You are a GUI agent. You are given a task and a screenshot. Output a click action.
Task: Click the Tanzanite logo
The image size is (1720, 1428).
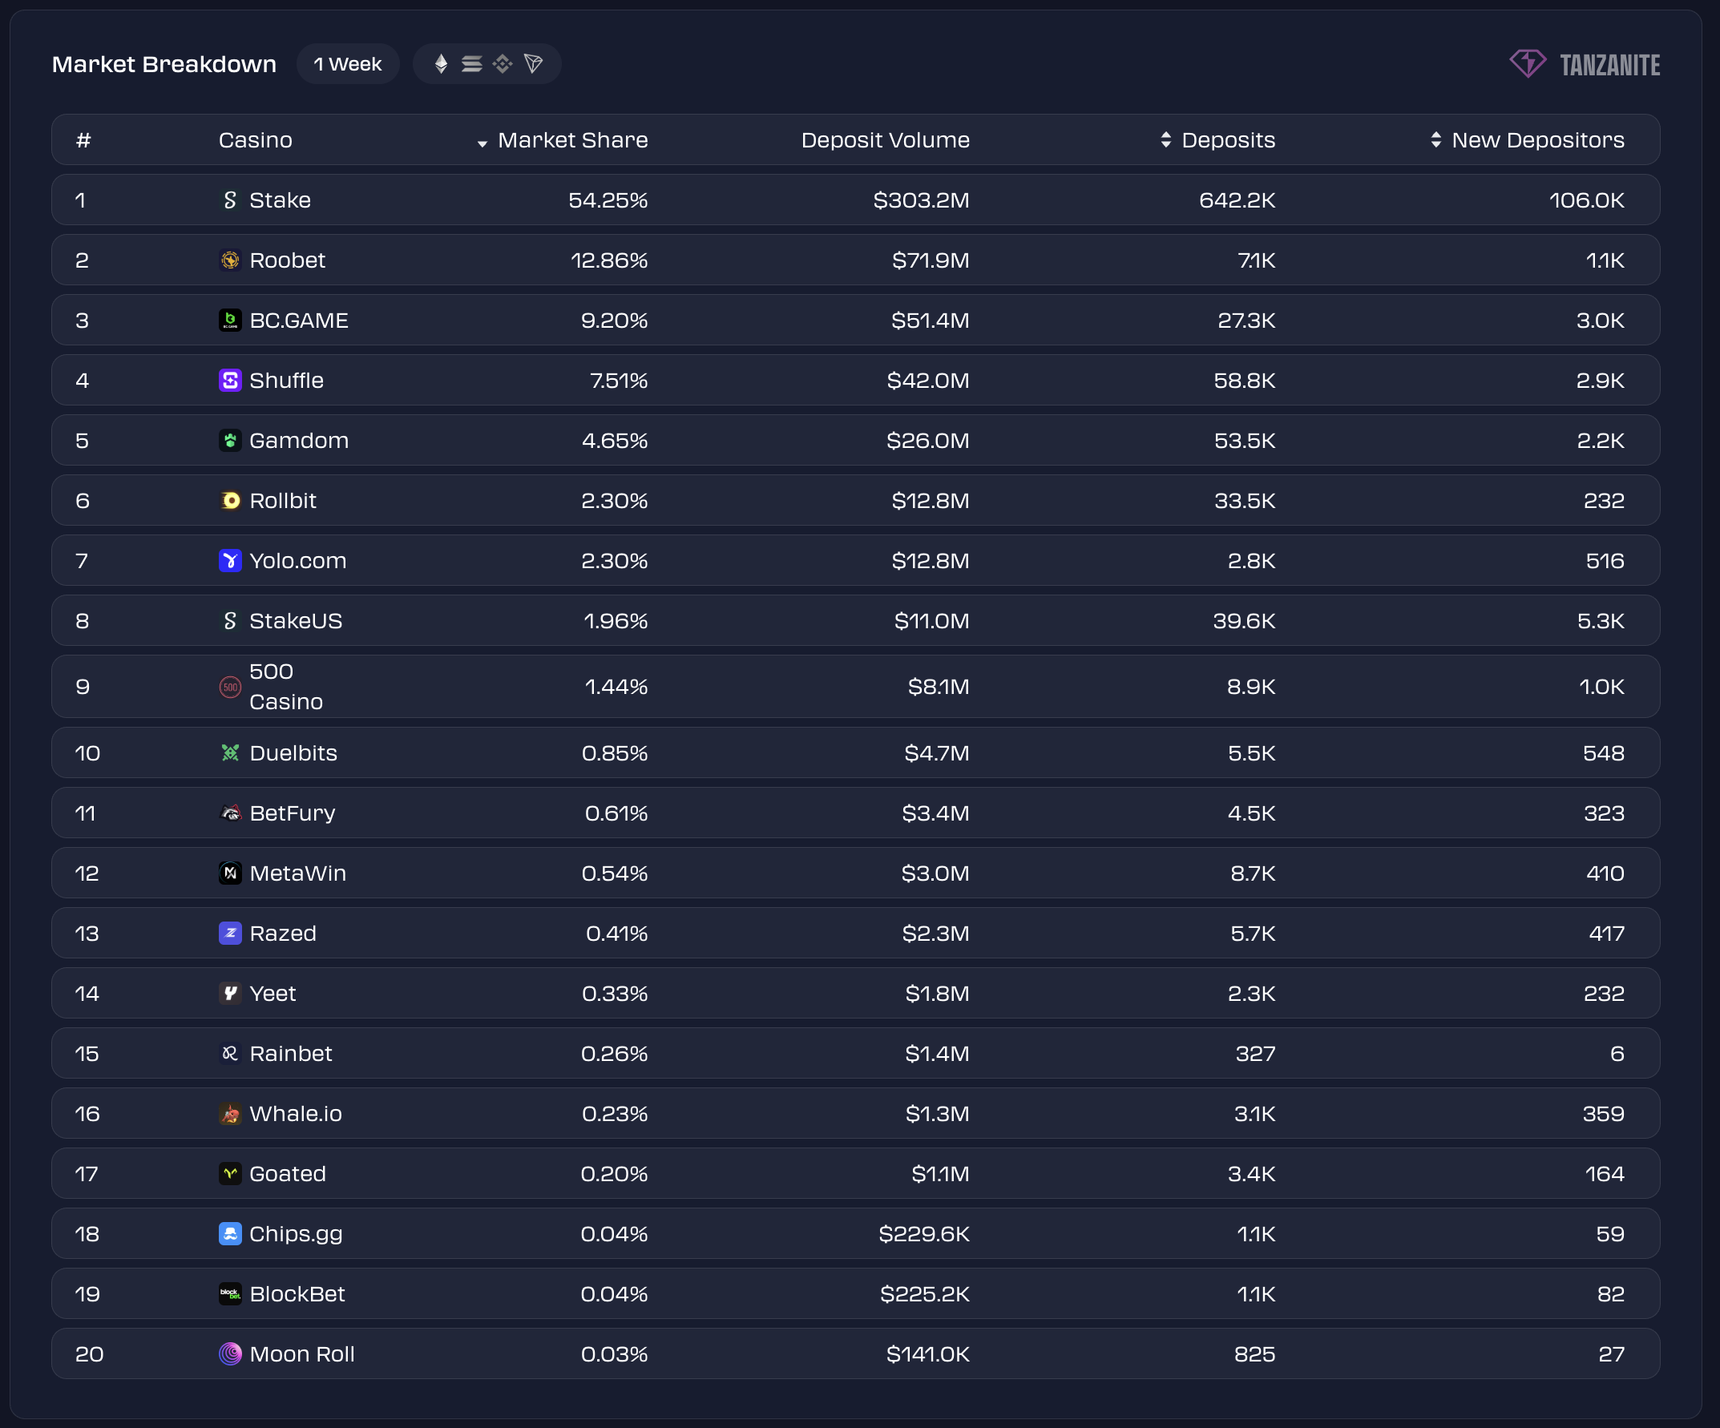tap(1584, 64)
